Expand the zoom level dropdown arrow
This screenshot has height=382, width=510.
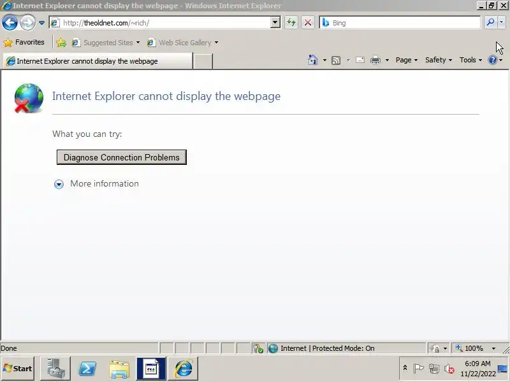(x=493, y=348)
